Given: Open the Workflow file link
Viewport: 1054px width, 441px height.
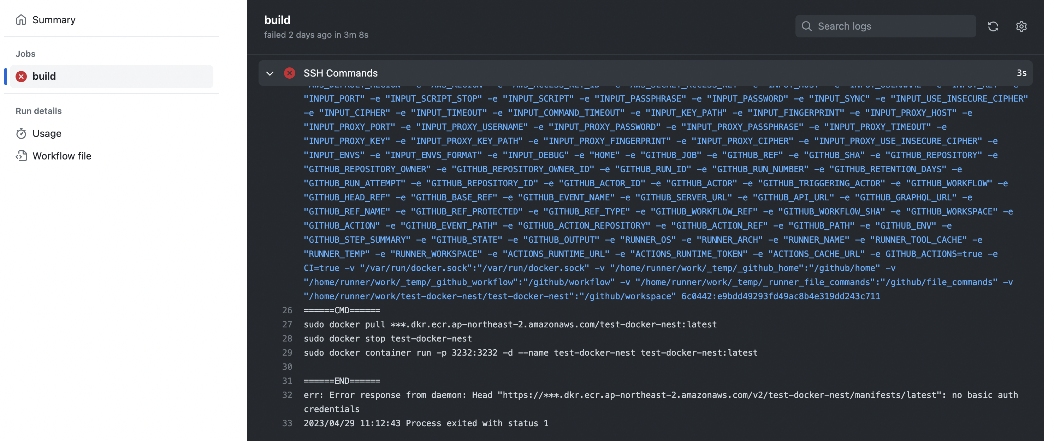Looking at the screenshot, I should click(x=62, y=156).
